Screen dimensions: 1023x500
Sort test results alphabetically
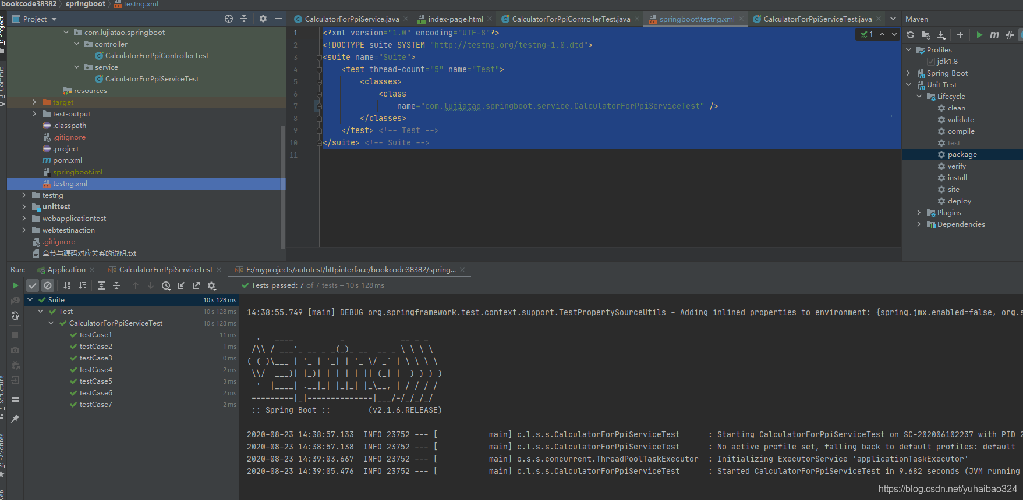67,285
